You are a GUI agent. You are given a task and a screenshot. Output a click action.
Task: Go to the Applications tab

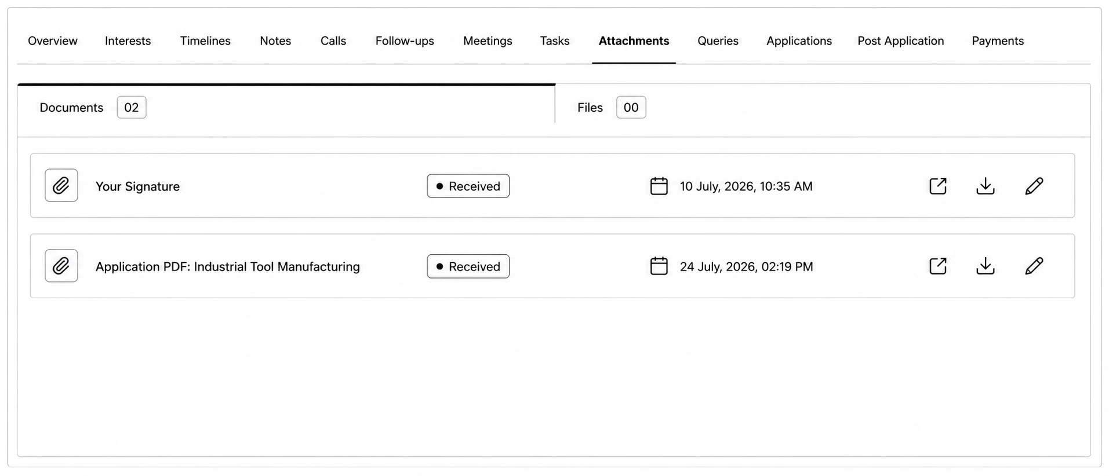click(799, 41)
